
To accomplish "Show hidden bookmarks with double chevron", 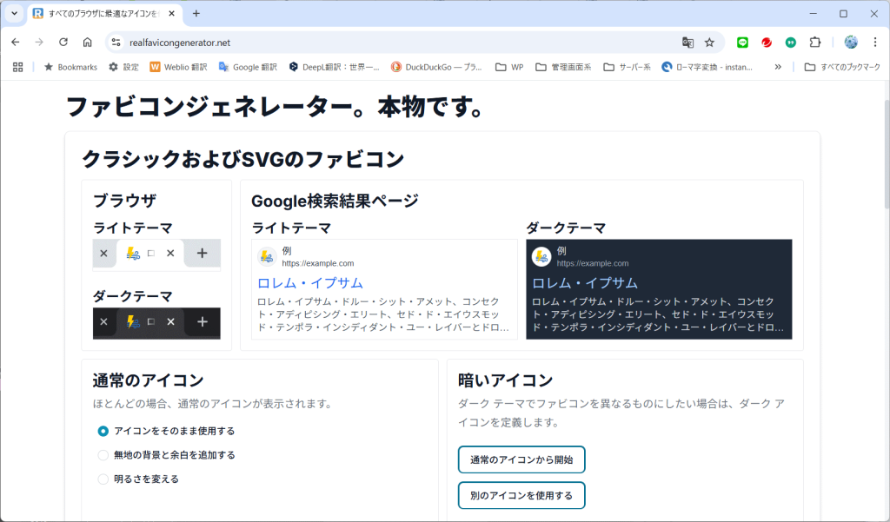I will pyautogui.click(x=778, y=67).
